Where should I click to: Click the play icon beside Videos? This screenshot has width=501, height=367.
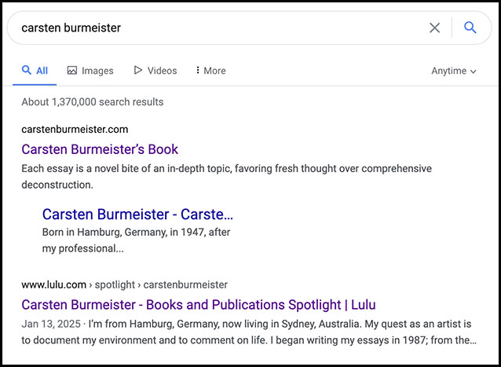point(138,71)
